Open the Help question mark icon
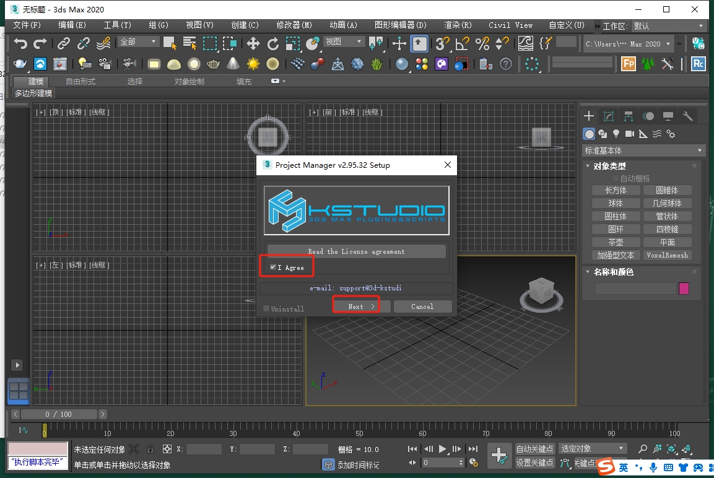This screenshot has height=478, width=714. [506, 64]
